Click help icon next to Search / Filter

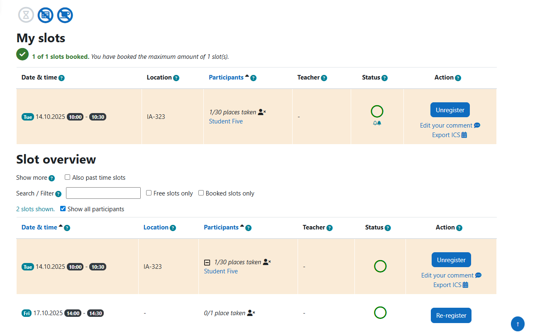tap(59, 194)
